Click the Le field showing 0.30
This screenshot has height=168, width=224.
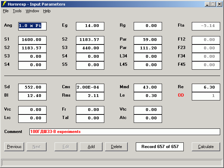[x=148, y=96]
